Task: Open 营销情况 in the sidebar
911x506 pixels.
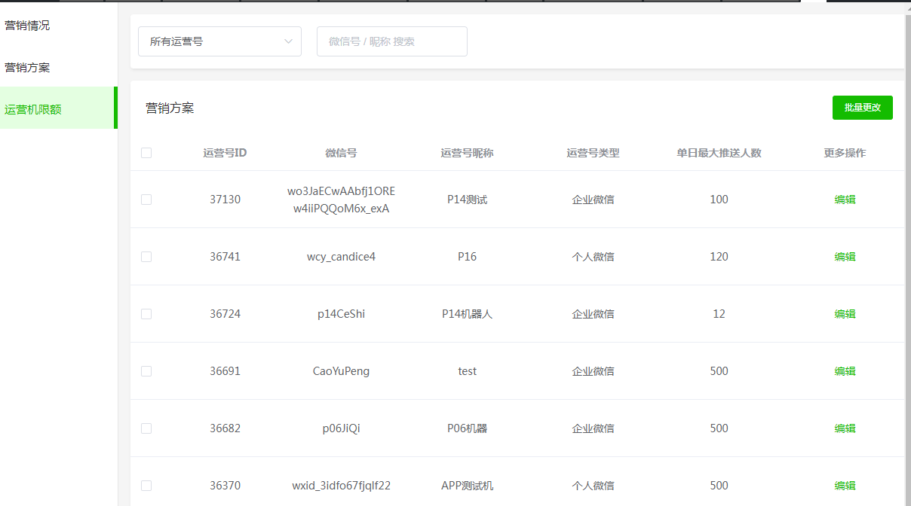Action: click(x=28, y=26)
